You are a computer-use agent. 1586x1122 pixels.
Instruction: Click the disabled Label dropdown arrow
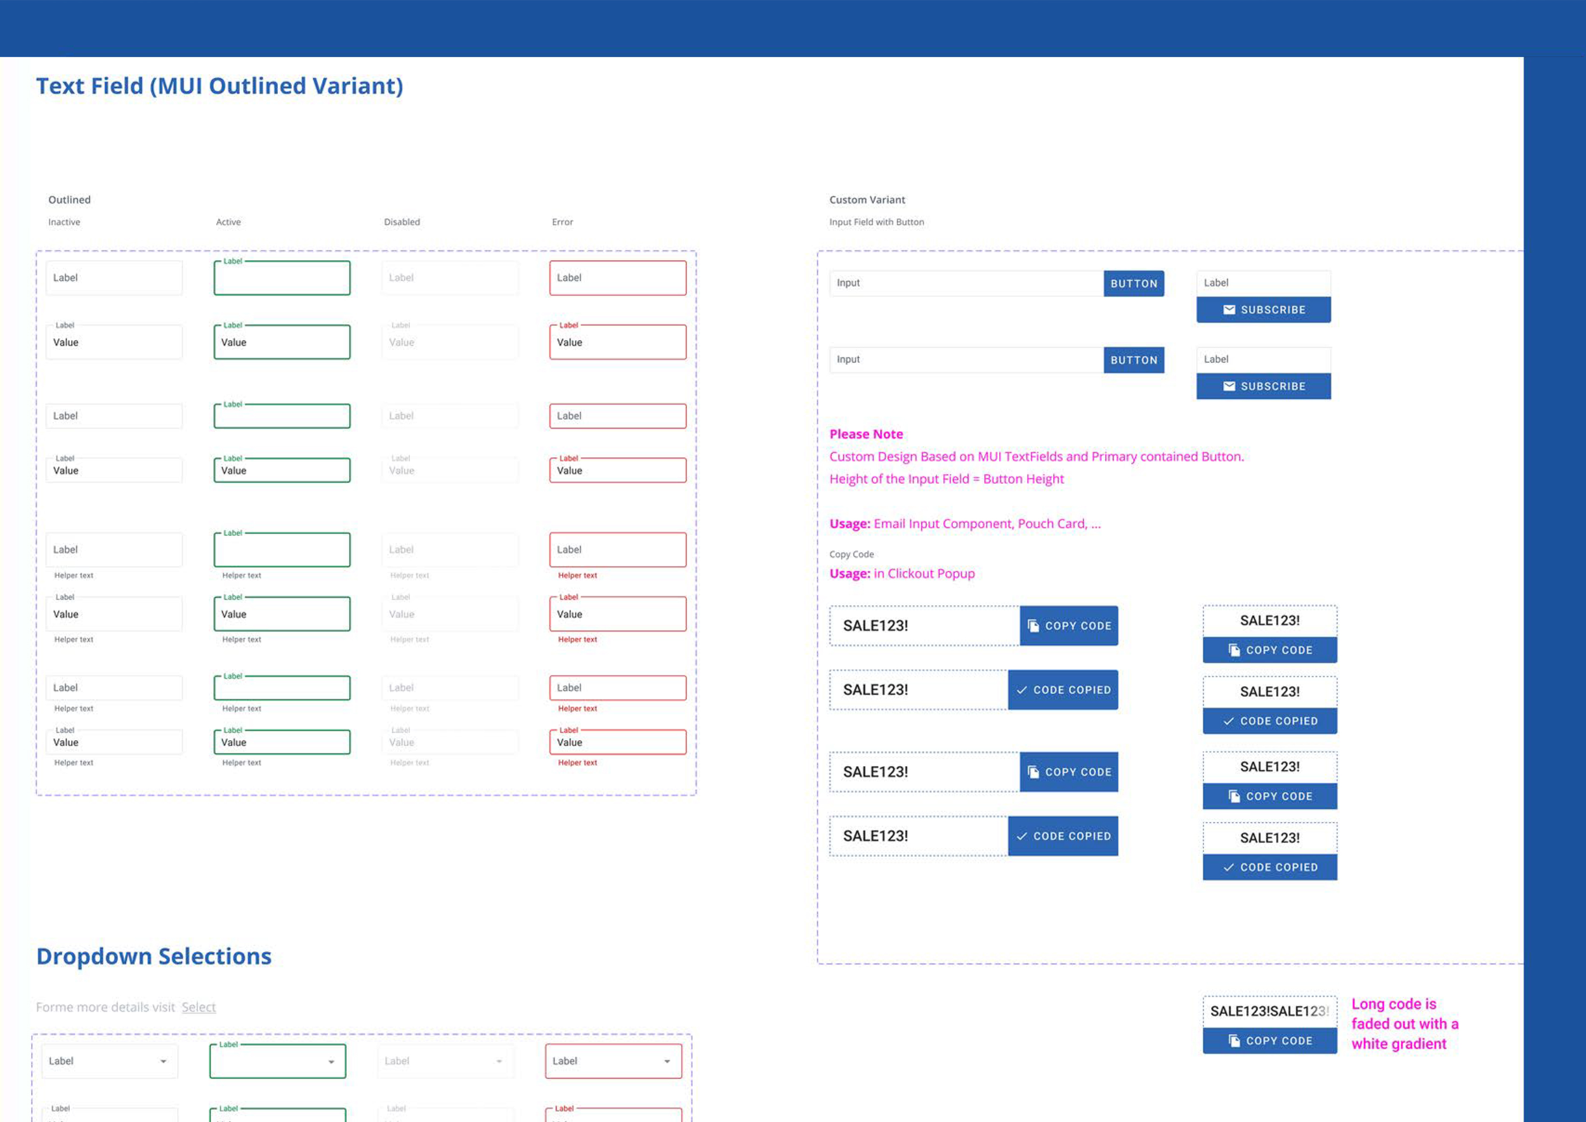[499, 1061]
